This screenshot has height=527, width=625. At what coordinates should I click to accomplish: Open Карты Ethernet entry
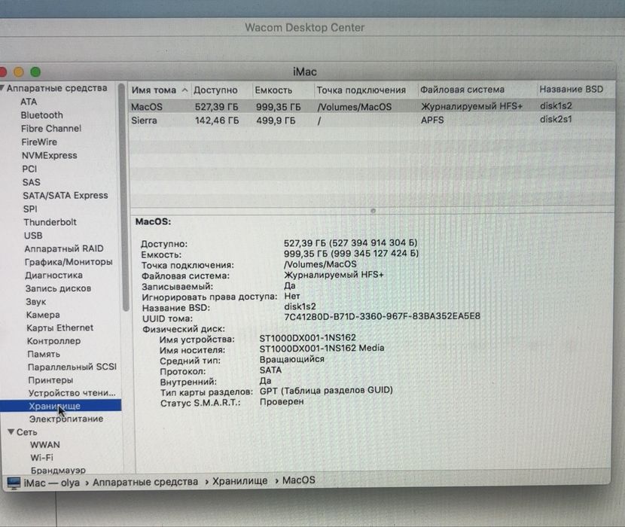coord(59,327)
